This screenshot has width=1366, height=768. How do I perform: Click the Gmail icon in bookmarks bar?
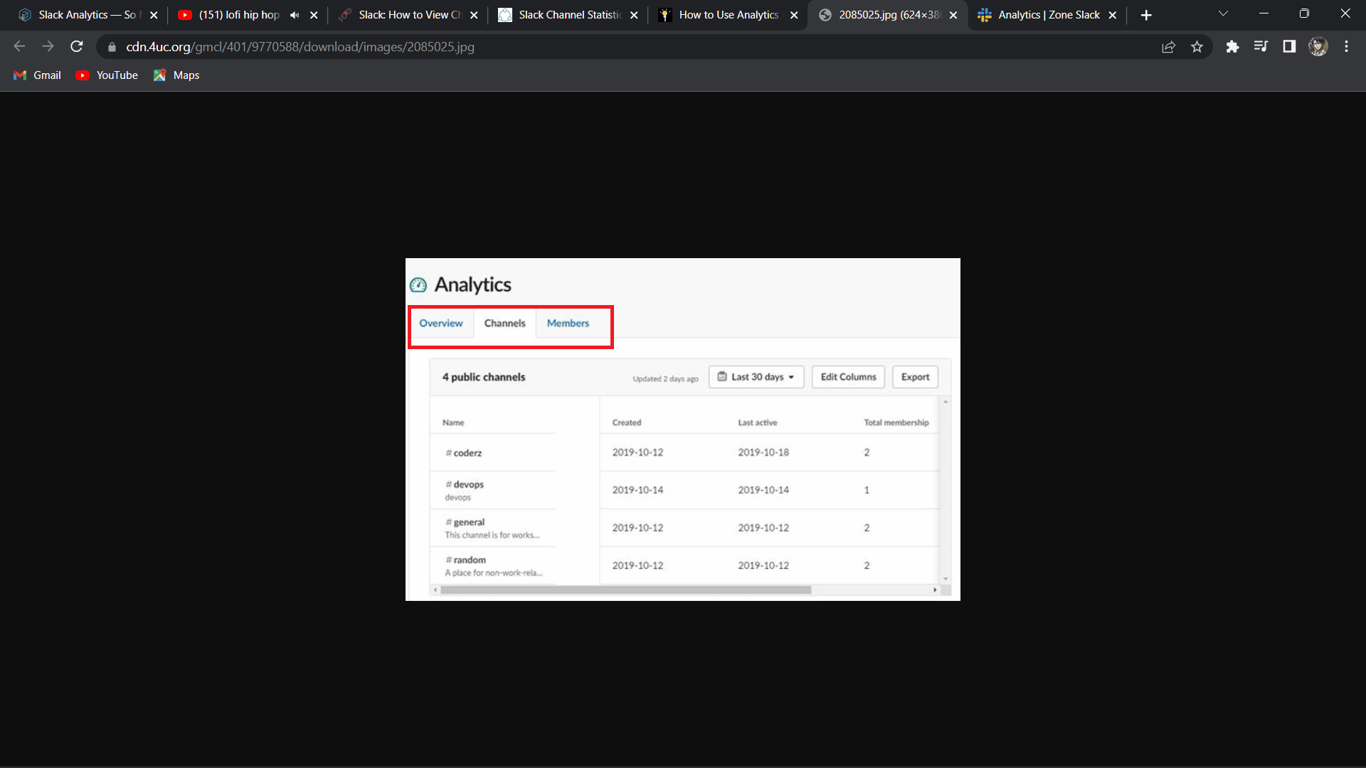point(21,75)
